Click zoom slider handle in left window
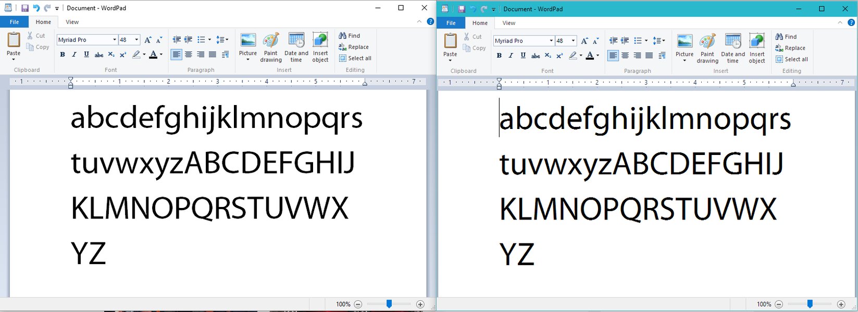The image size is (858, 312). 389,304
